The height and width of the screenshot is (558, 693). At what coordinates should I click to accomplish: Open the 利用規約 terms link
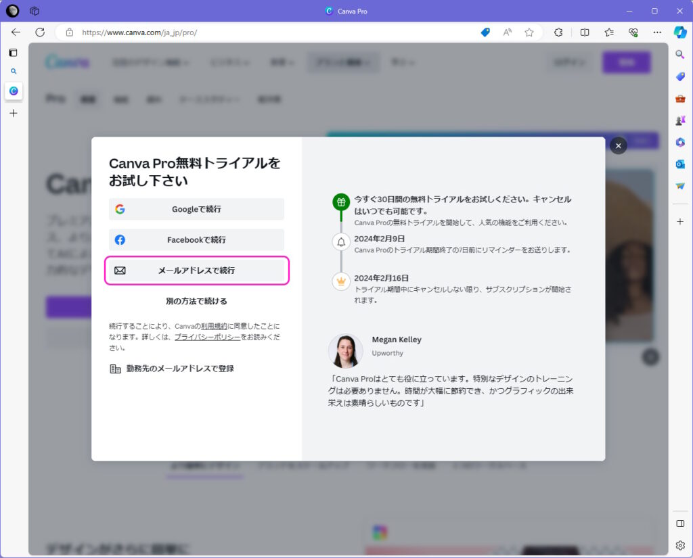214,327
